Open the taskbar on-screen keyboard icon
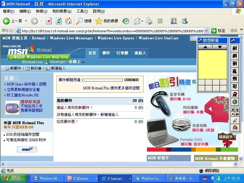 click(205, 179)
